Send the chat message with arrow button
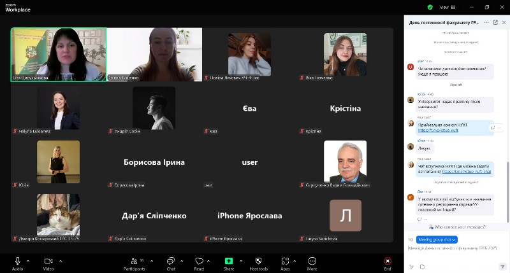Screen dimensions: 510x273 pyautogui.click(x=502, y=267)
